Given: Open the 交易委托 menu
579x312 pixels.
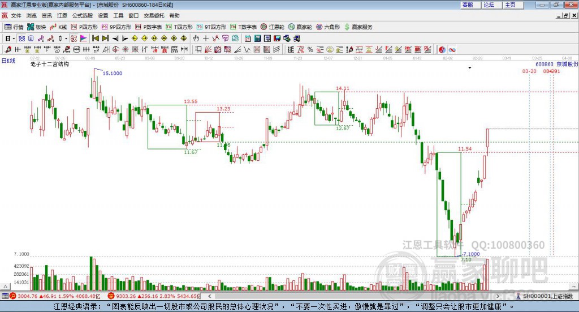Looking at the screenshot, I should pos(154,15).
